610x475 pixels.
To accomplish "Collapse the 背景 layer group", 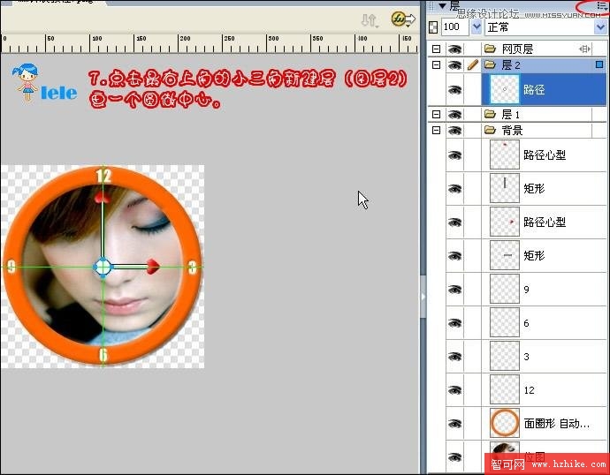I will [436, 130].
